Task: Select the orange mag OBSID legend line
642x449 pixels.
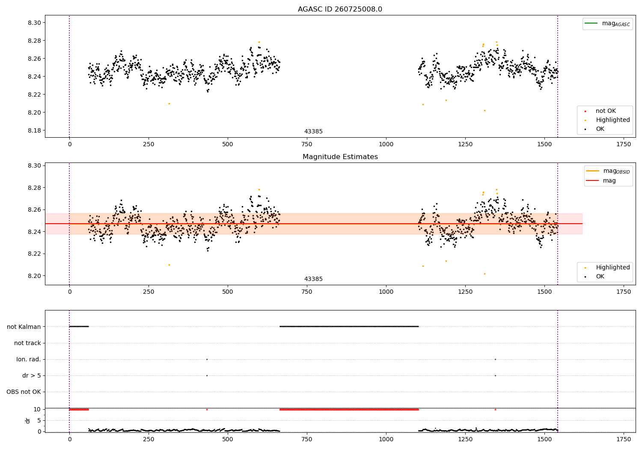Action: [592, 171]
